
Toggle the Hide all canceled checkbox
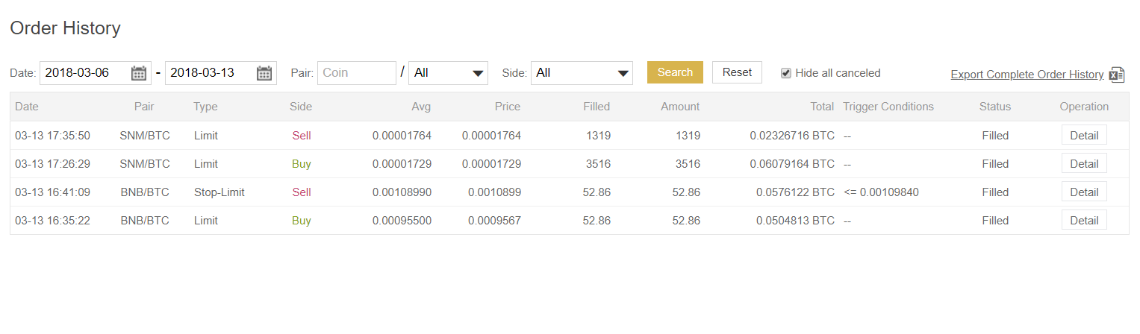786,73
